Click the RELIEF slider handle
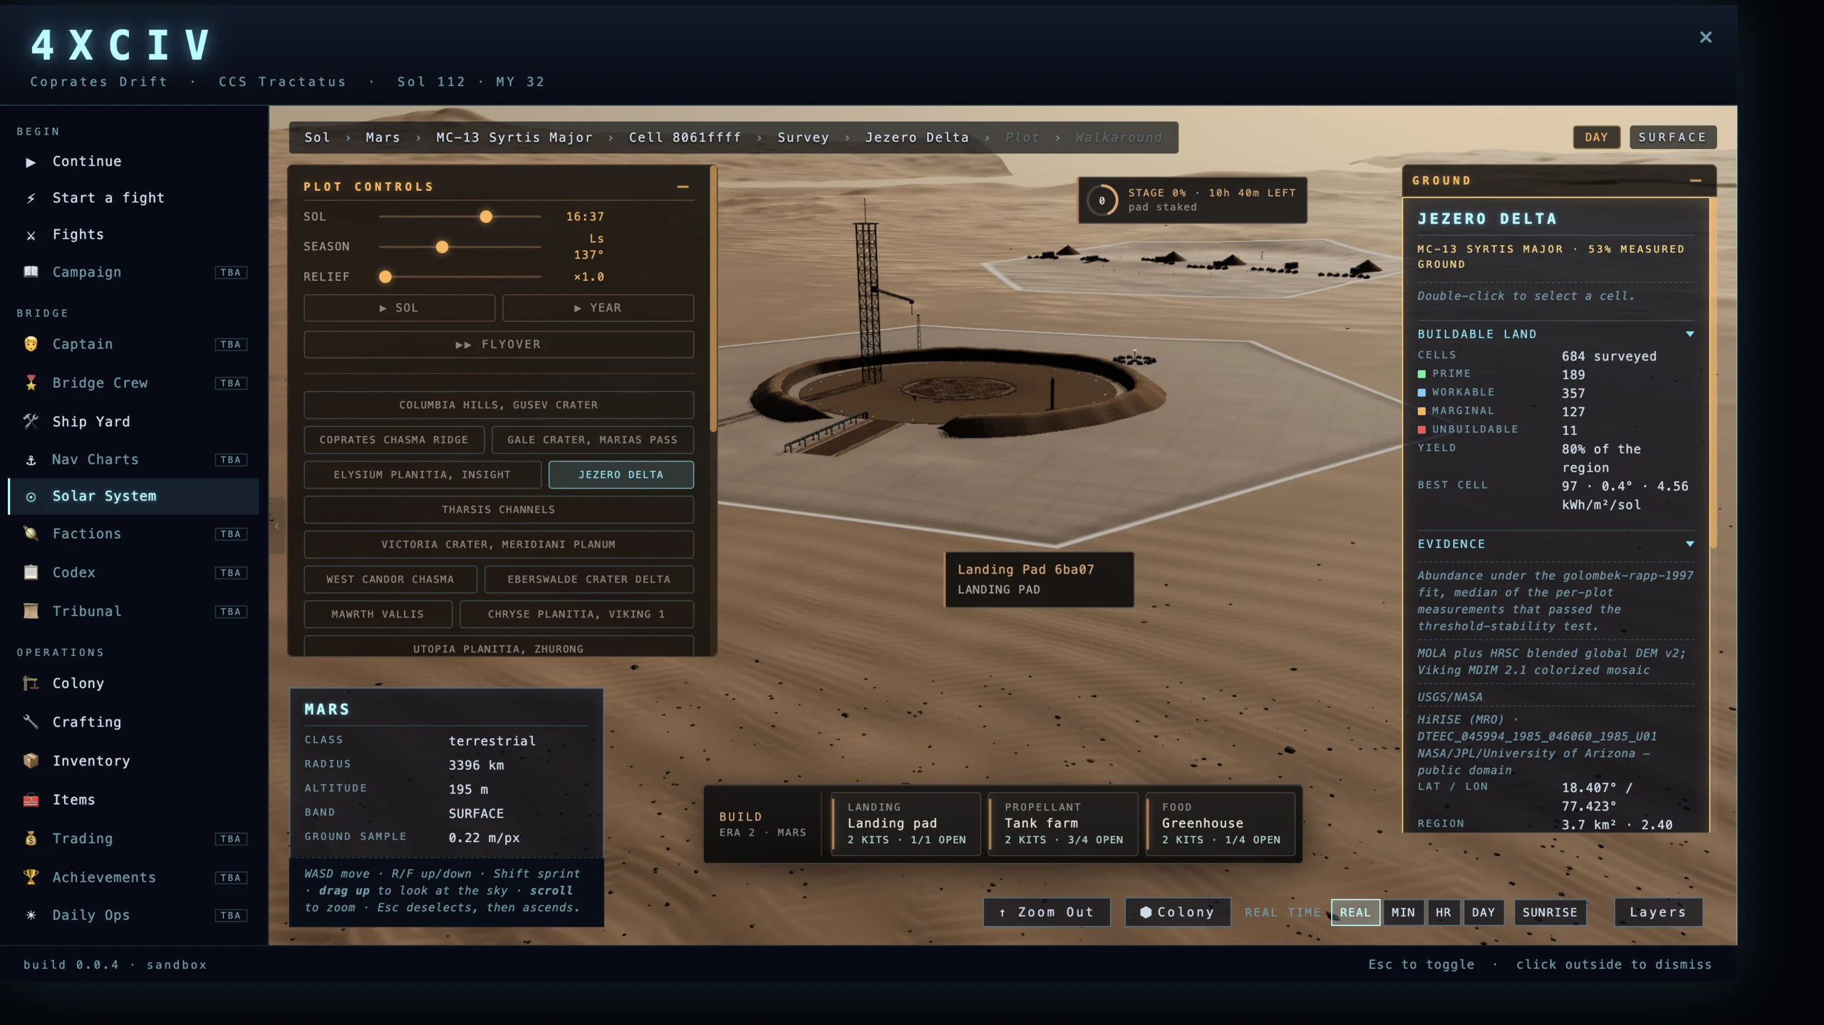Screen dimensions: 1824x1025 coord(385,277)
